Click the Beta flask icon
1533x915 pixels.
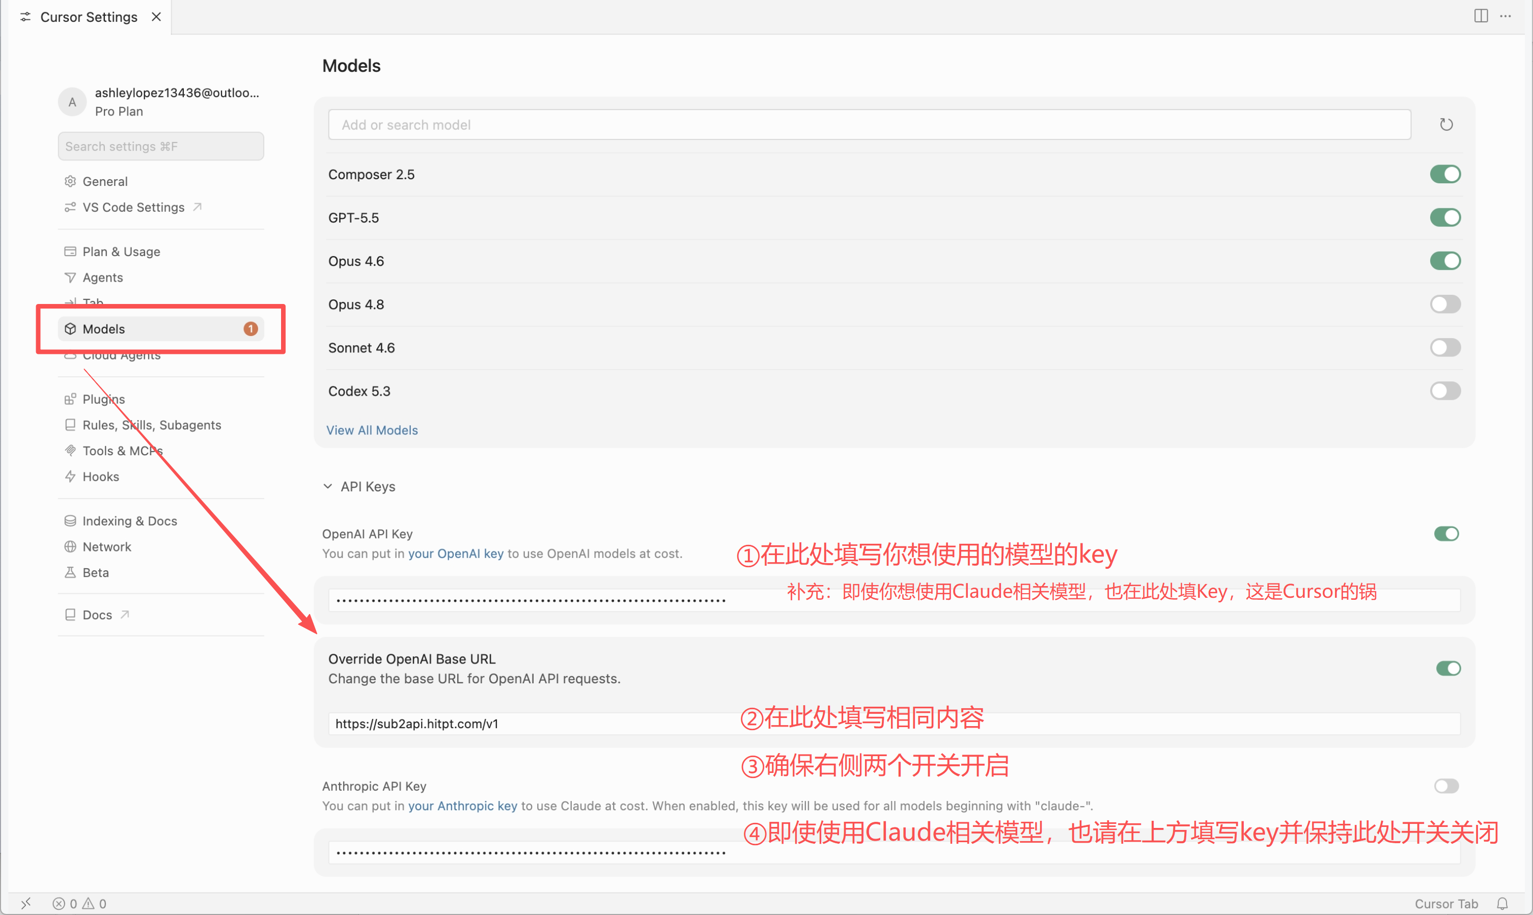pos(70,573)
